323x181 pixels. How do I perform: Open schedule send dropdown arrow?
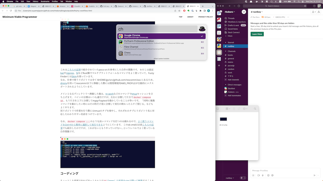[x=318, y=175]
